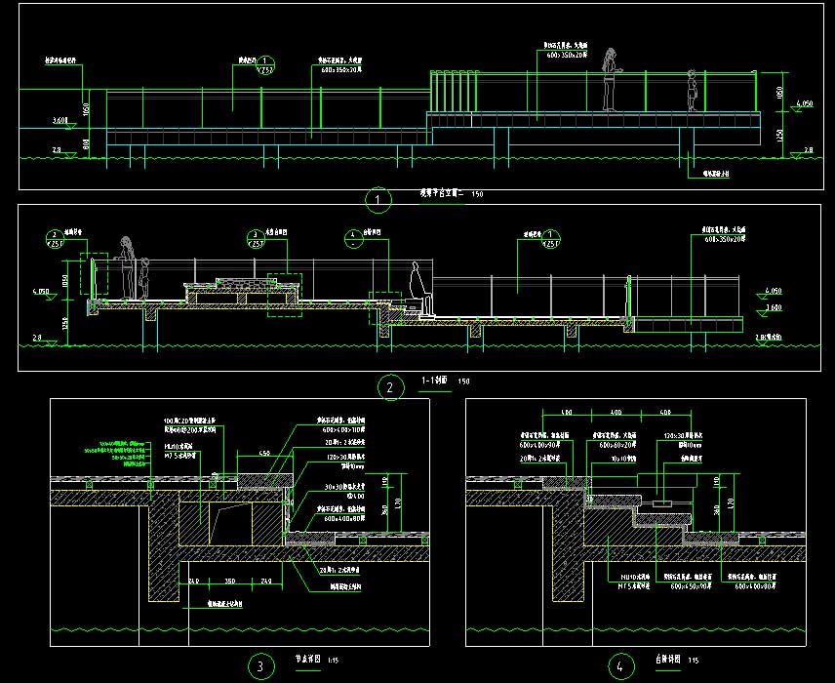Select the circled 1 title marker below the elevation

point(378,200)
